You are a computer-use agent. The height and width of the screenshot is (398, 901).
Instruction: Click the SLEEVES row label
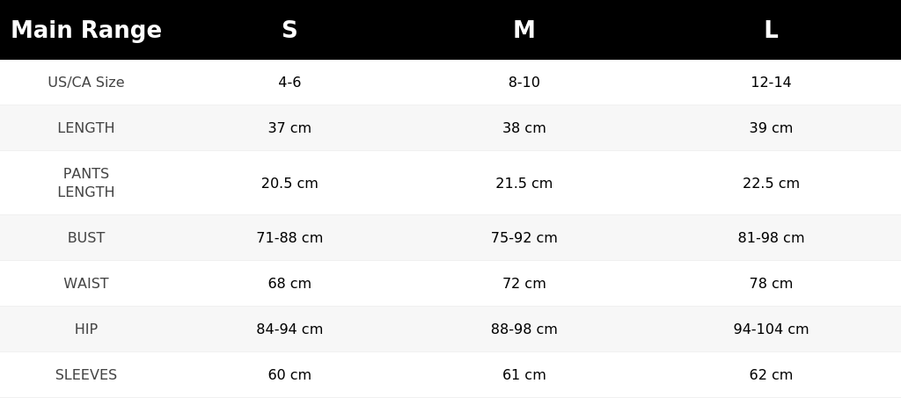pos(86,374)
